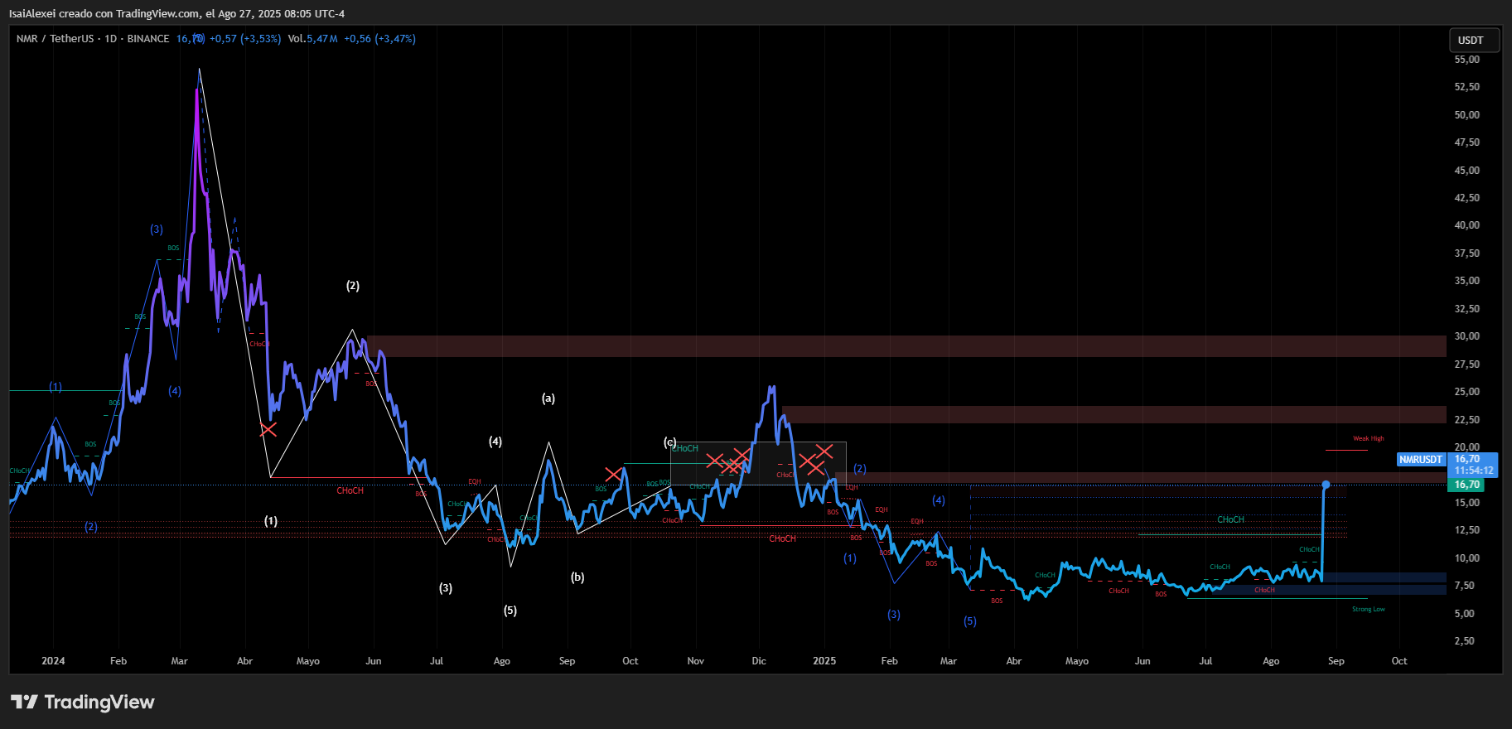Click the 2025 label on time axis

pos(824,661)
